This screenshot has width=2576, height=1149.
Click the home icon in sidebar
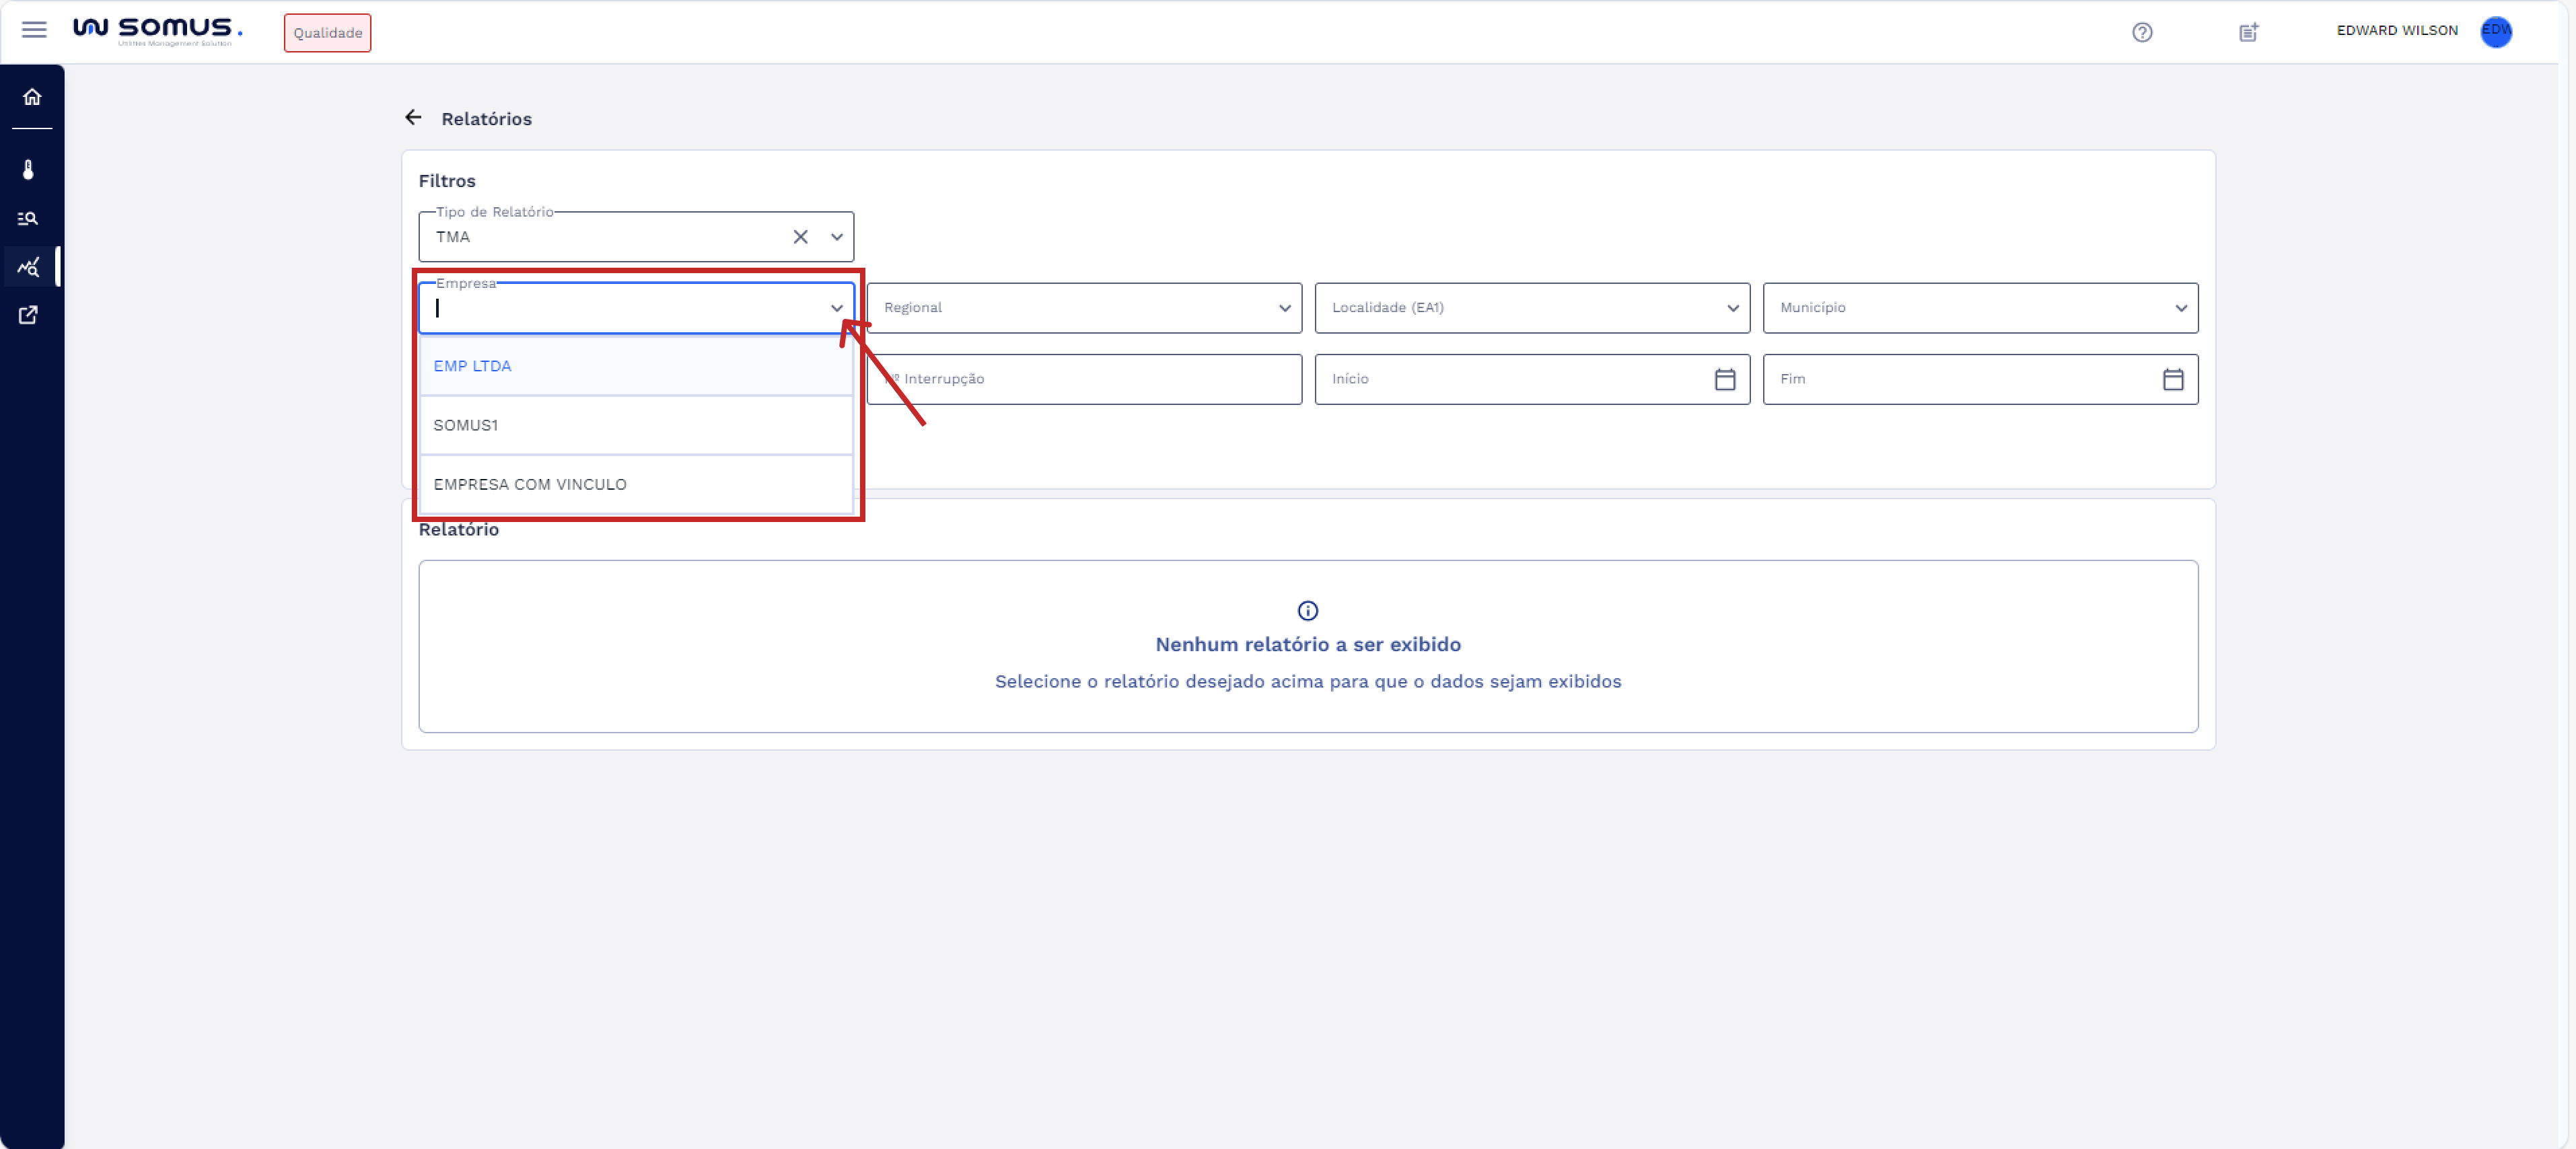click(32, 97)
